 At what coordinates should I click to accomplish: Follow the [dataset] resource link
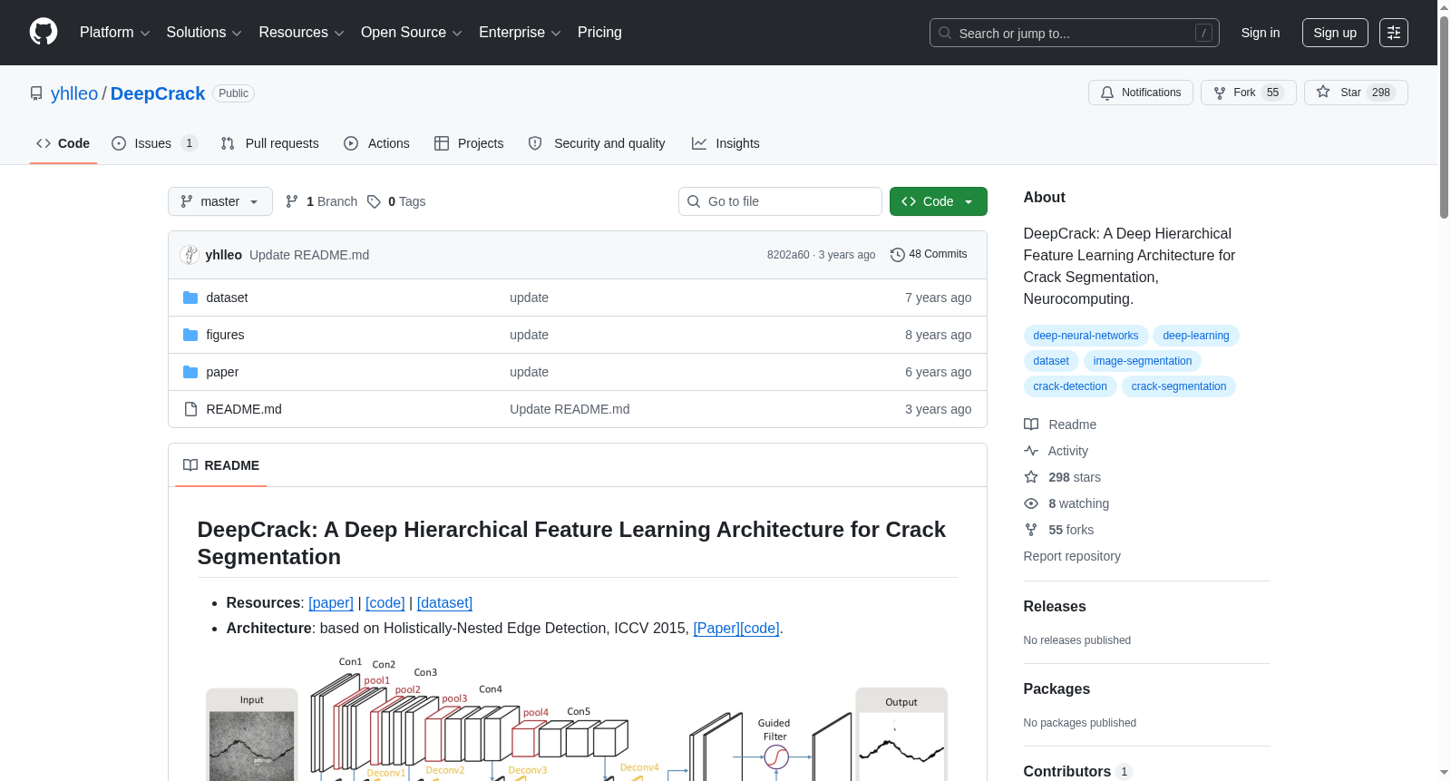click(444, 603)
